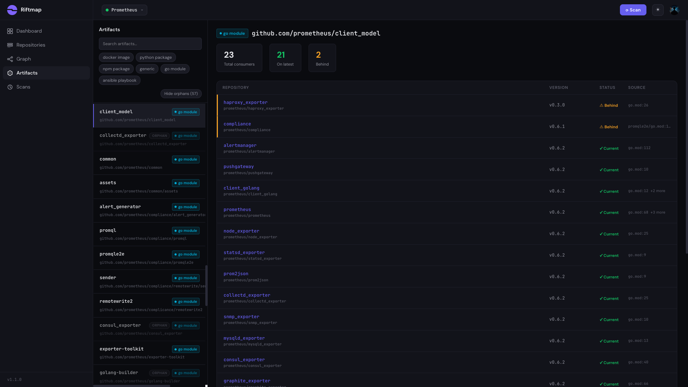Click the Repositories stack icon

10,45
